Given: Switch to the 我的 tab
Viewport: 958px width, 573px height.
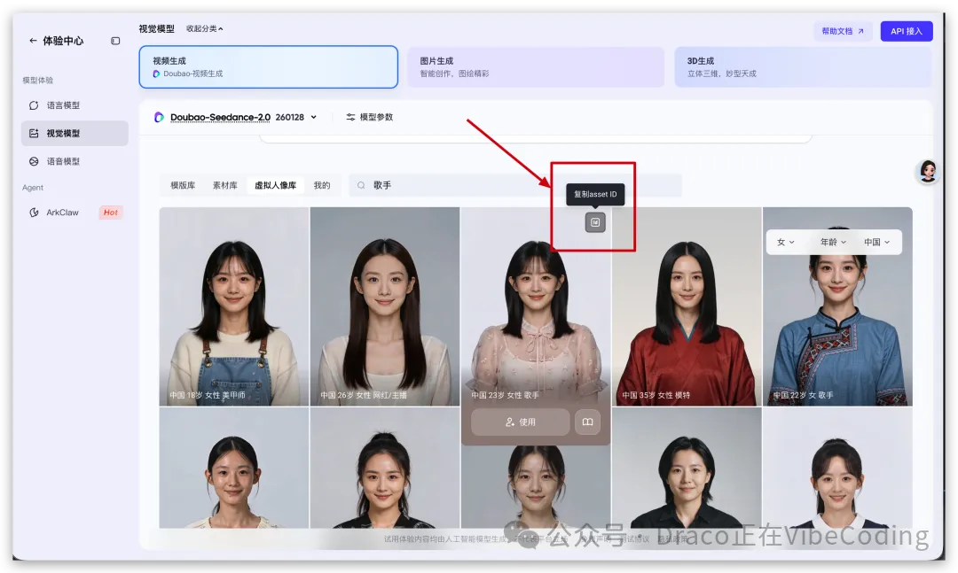Looking at the screenshot, I should 322,185.
